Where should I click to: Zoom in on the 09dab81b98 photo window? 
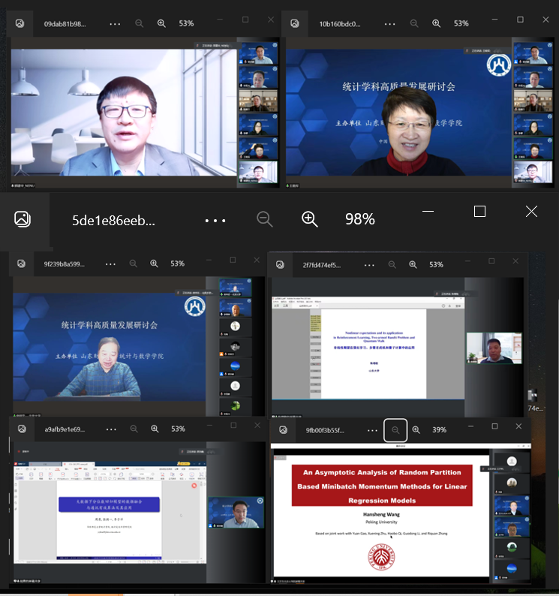click(x=161, y=23)
